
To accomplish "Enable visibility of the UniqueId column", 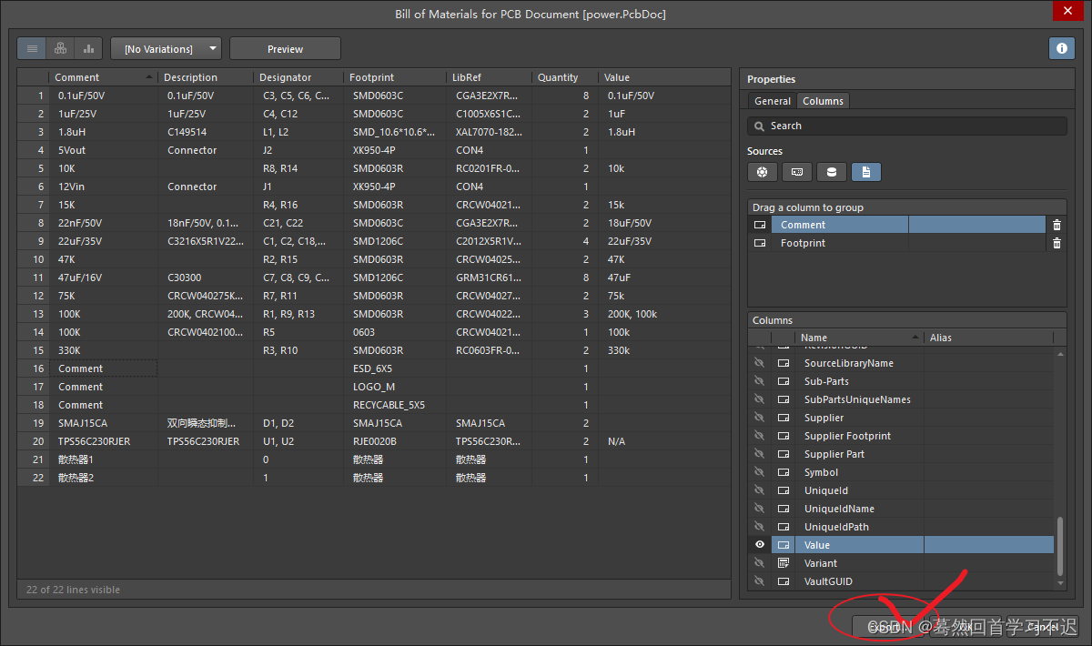I will click(760, 490).
